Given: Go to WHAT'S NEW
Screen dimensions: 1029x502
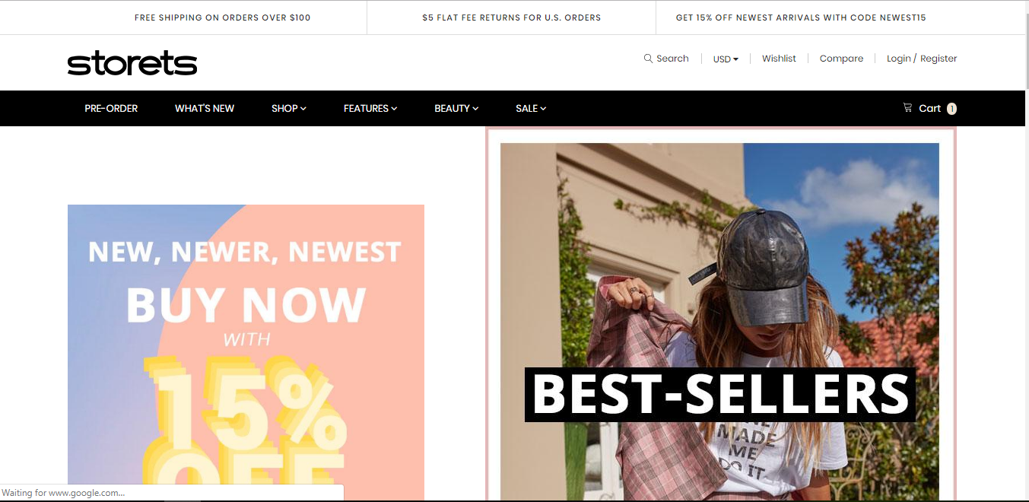Looking at the screenshot, I should click(205, 108).
